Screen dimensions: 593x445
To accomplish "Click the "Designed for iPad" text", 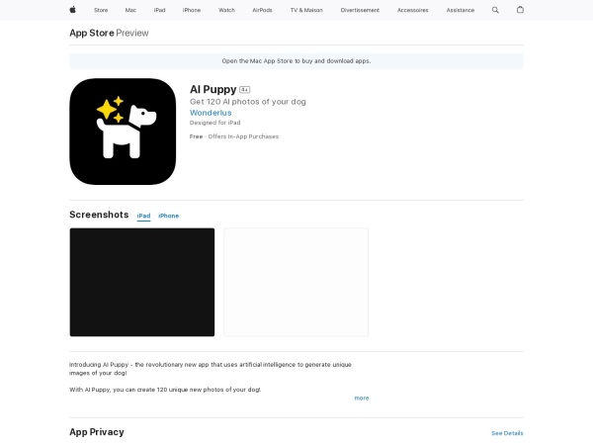I will [214, 123].
